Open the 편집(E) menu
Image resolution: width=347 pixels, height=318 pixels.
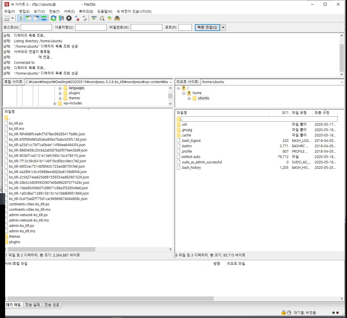24,11
